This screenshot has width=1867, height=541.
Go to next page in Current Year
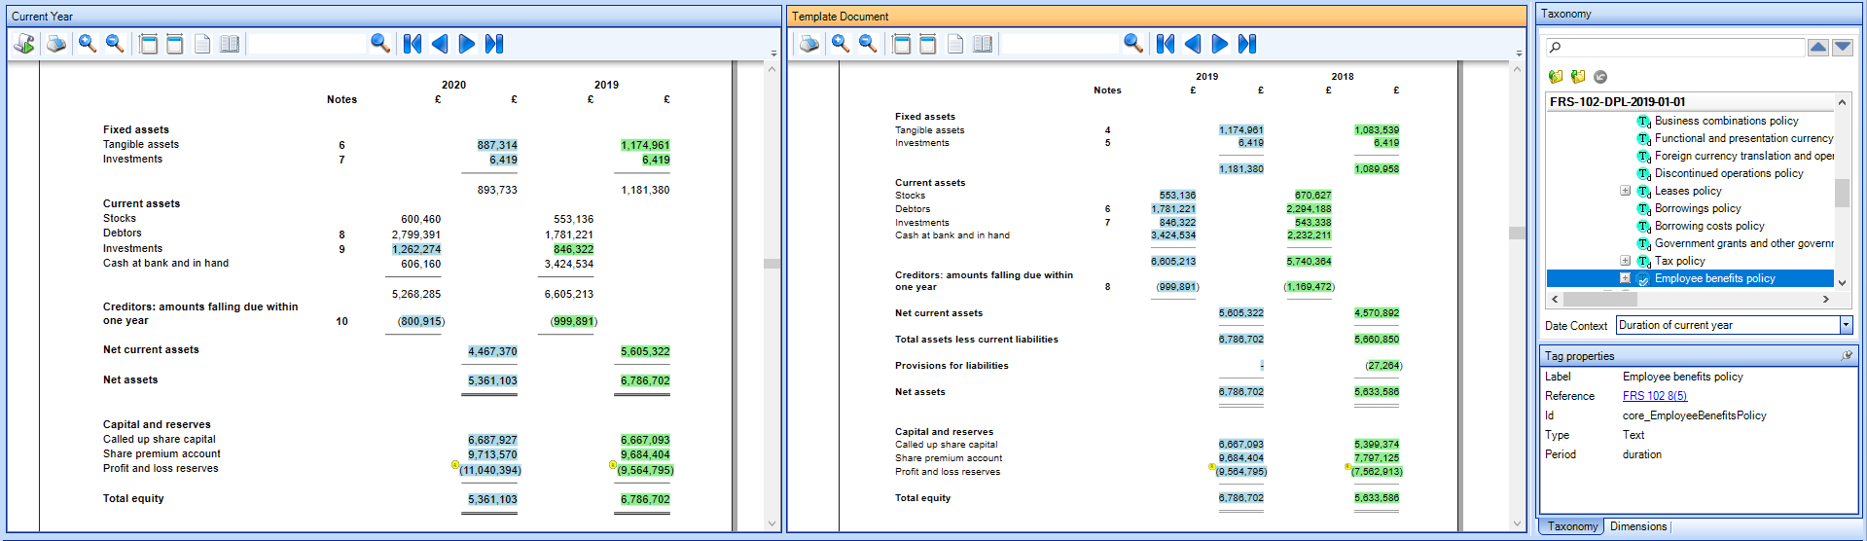pyautogui.click(x=467, y=44)
